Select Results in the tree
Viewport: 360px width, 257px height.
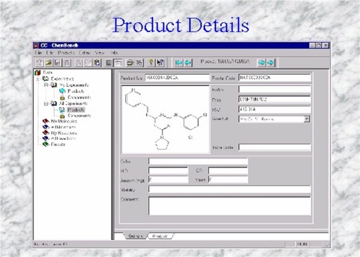[x=58, y=144]
